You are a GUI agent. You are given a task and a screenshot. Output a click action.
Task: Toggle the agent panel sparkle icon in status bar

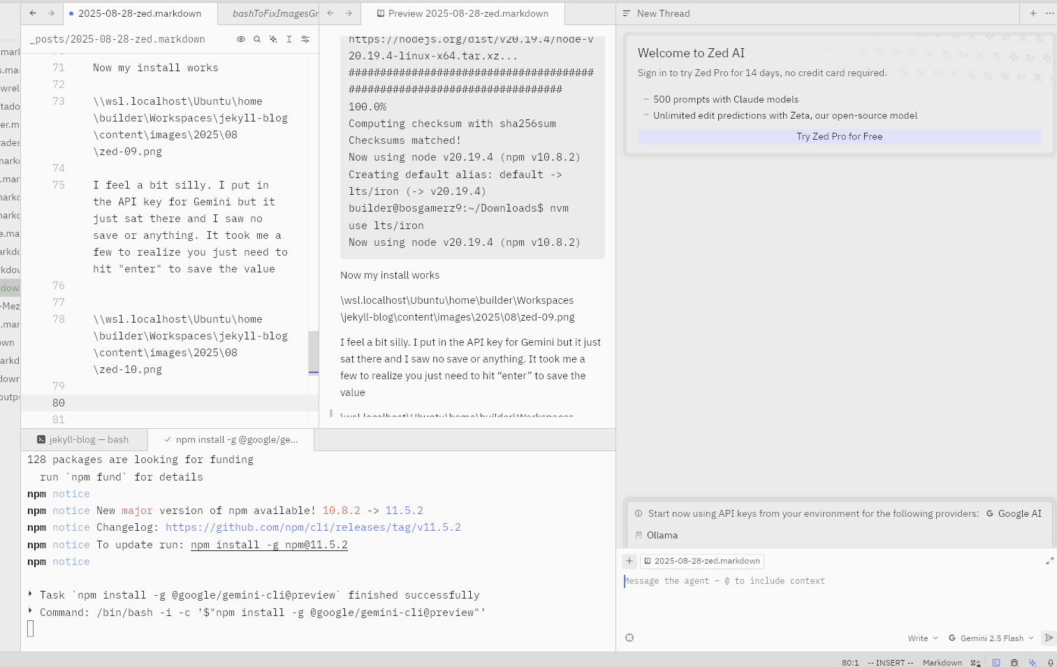pos(1033,662)
